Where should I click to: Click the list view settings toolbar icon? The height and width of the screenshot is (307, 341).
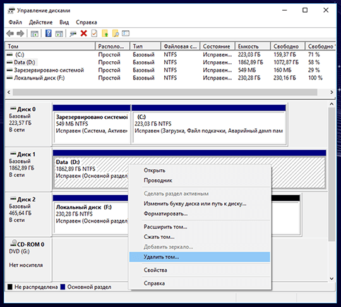[126, 33]
